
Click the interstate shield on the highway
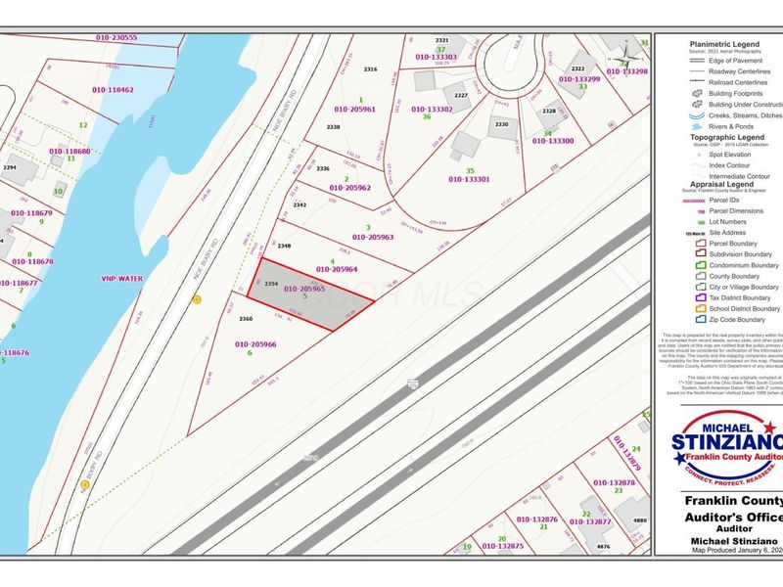point(413,384)
